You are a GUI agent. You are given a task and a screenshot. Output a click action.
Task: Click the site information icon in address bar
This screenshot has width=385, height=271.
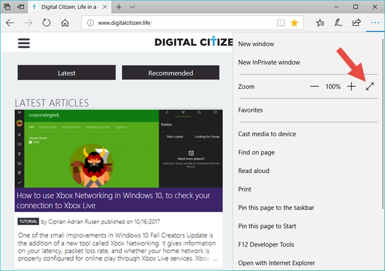(x=90, y=23)
